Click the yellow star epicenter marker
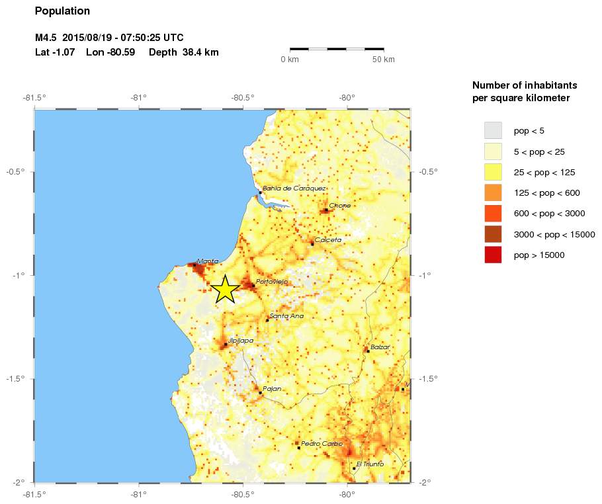 [226, 290]
